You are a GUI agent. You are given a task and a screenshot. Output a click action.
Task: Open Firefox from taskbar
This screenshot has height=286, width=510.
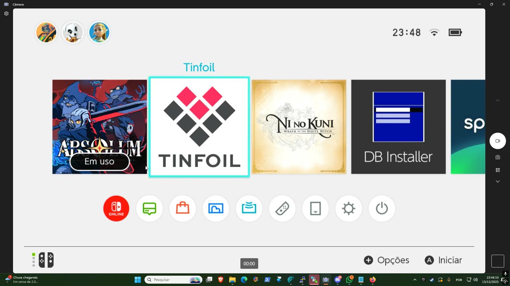coord(373,280)
